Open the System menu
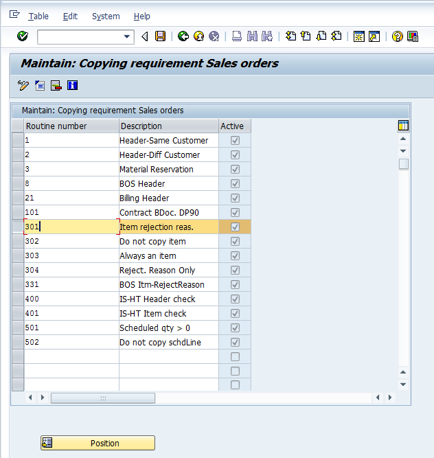Image resolution: width=434 pixels, height=458 pixels. [105, 16]
